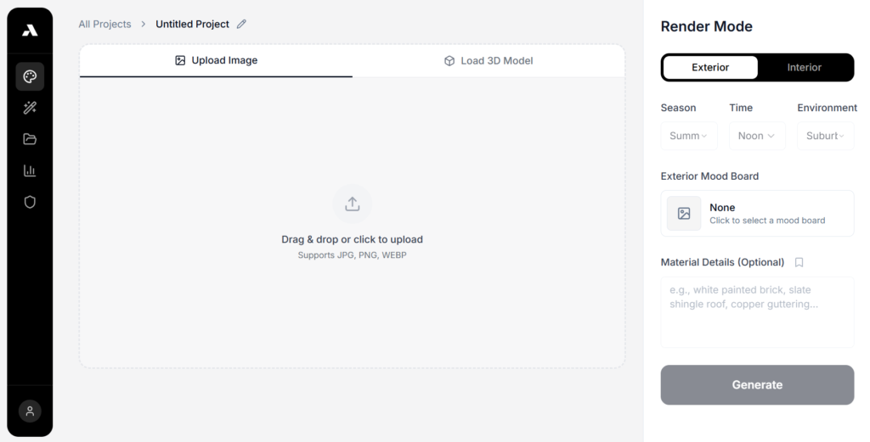Click the pencil icon to rename project
Image resolution: width=870 pixels, height=442 pixels.
(x=241, y=25)
